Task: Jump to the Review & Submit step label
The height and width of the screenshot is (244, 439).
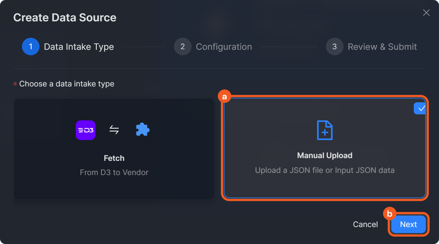Action: 382,47
